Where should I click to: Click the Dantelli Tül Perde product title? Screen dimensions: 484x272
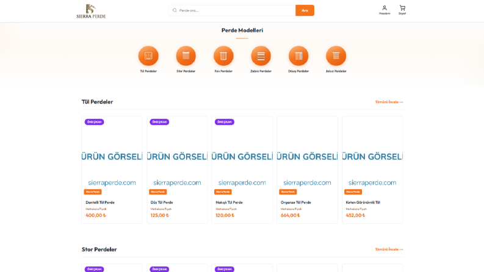click(x=100, y=202)
